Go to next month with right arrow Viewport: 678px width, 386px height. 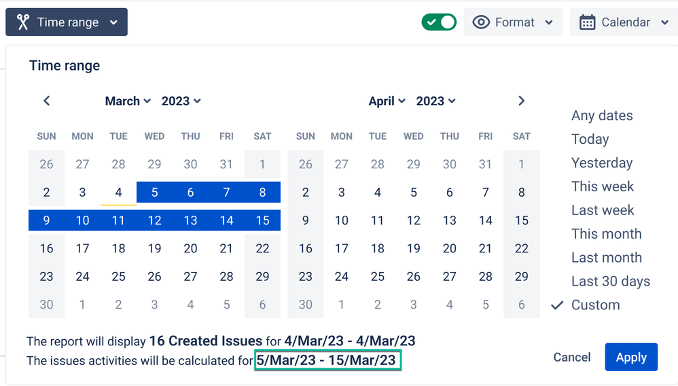click(521, 101)
